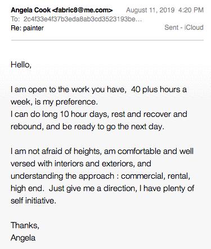Viewport: 211px width, 249px height.
Task: Click the line starting with "rebound"
Action: [87, 126]
